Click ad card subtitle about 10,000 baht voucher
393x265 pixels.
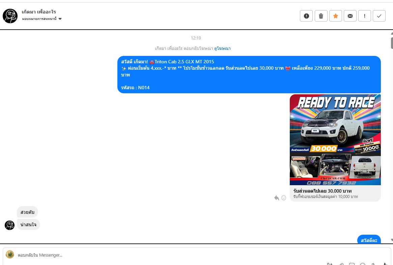[325, 197]
